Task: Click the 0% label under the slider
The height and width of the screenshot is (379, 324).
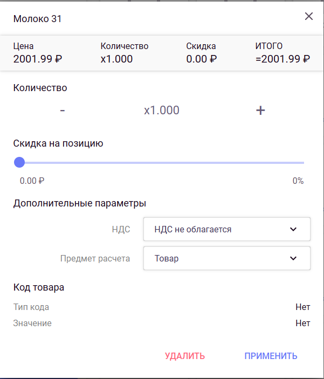Action: pyautogui.click(x=298, y=181)
